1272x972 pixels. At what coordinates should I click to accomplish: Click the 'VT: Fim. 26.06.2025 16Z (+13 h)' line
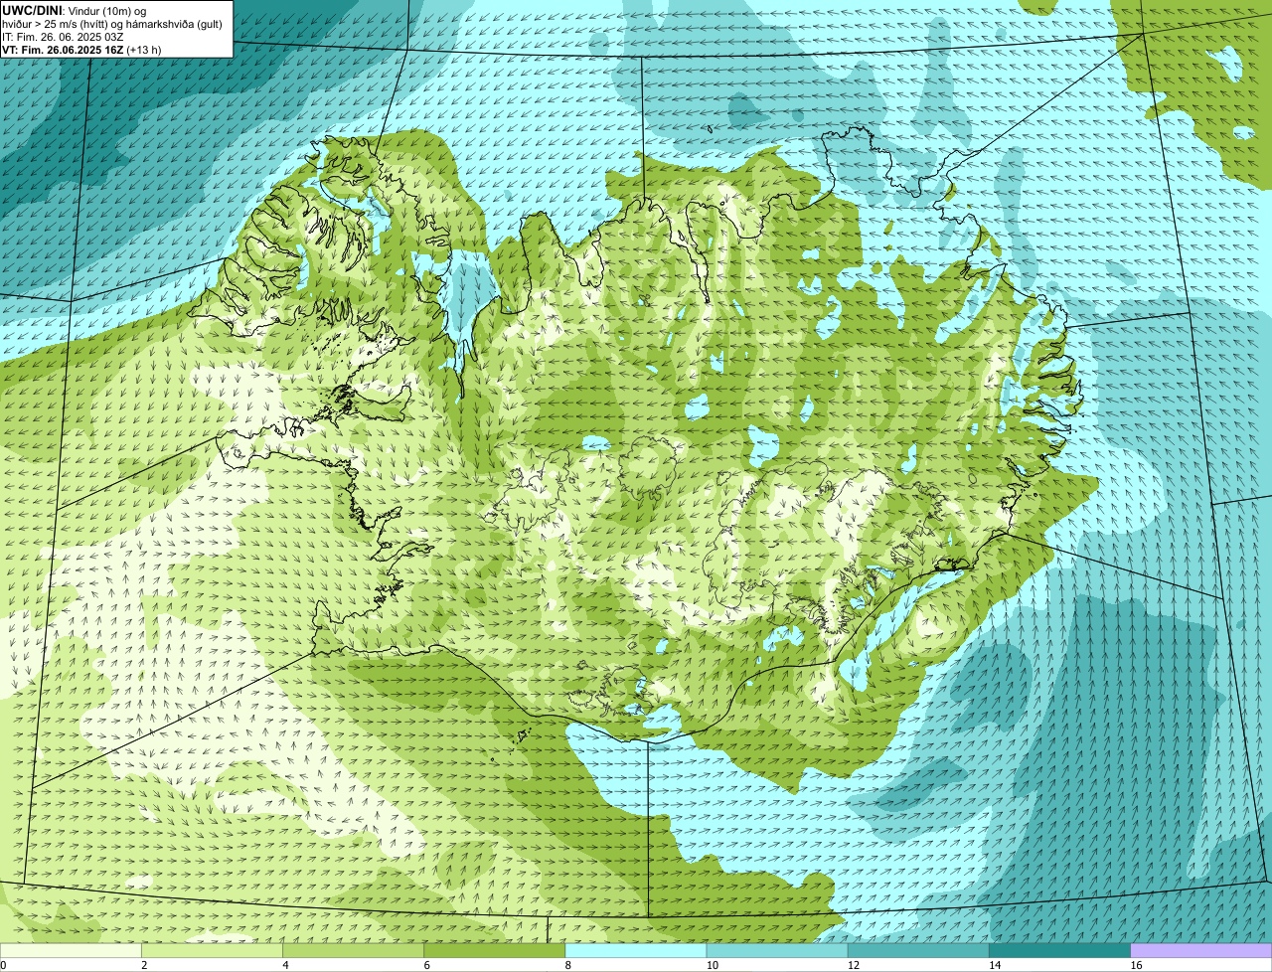pyautogui.click(x=81, y=49)
